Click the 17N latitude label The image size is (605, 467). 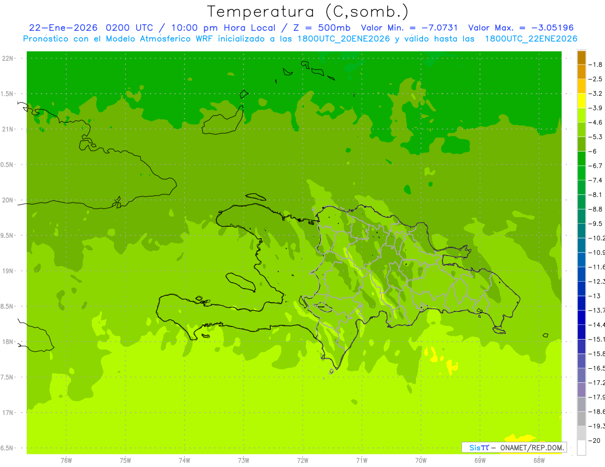(x=8, y=413)
